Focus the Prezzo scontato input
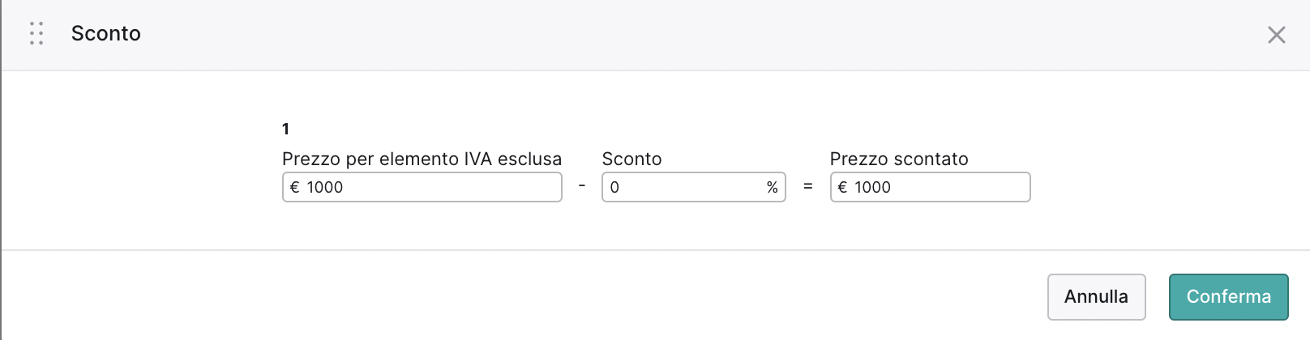Viewport: 1310px width, 340px height. (x=931, y=187)
